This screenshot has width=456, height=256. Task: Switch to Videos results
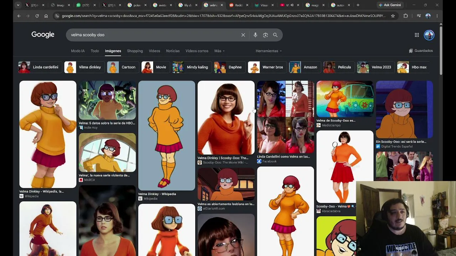154,51
